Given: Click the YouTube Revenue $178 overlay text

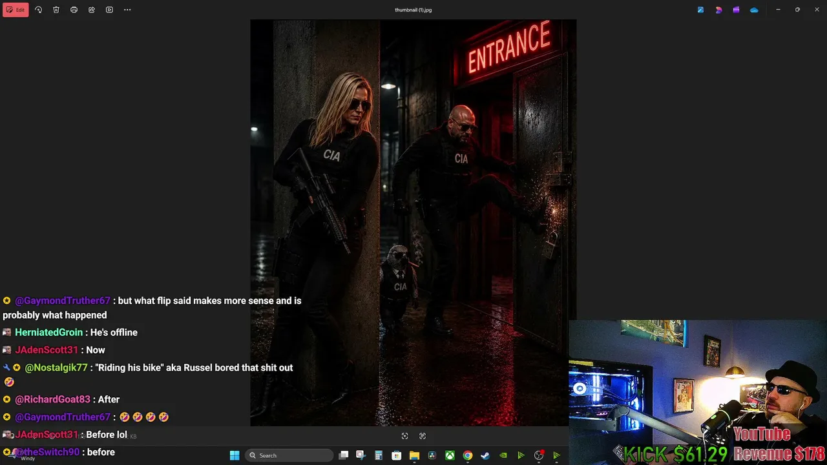Looking at the screenshot, I should (x=779, y=444).
